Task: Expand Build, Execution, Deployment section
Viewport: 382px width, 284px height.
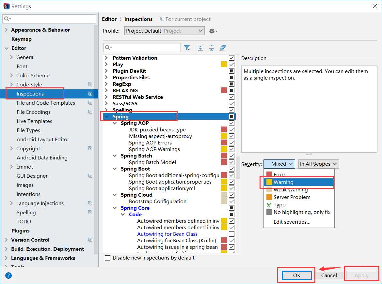Action: [x=6, y=249]
